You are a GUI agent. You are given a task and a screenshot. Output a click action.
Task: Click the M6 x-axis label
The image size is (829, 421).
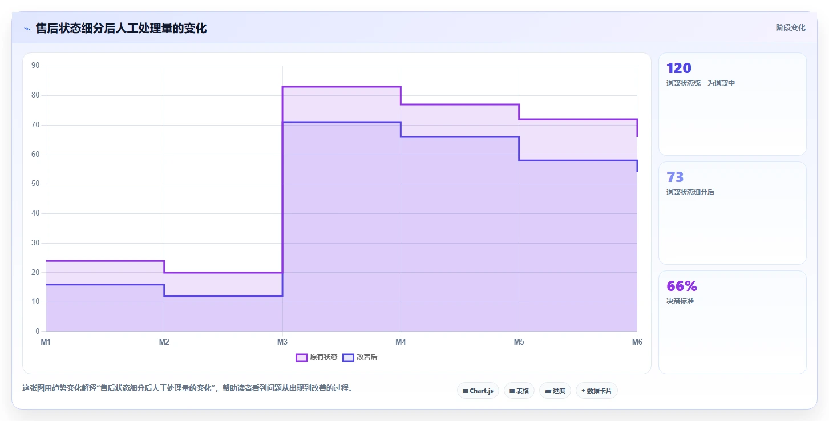[637, 342]
